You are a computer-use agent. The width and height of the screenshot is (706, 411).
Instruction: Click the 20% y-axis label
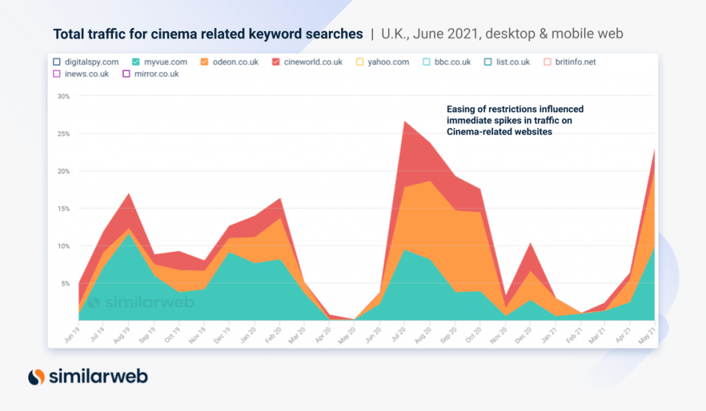63,171
